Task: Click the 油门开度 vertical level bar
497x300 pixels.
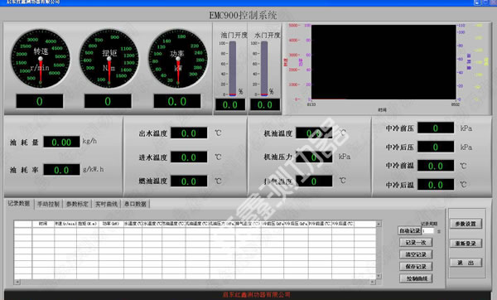Action: point(233,68)
